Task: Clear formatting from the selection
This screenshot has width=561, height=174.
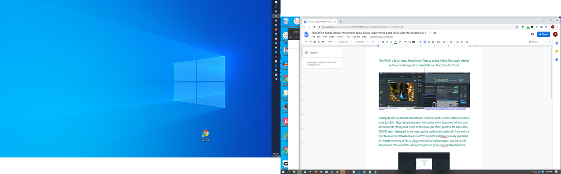Action: click(x=467, y=42)
